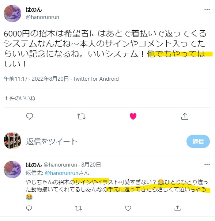This screenshot has width=215, height=221.
Task: Open はのん avatar on reply tweet
Action: pos(12,169)
